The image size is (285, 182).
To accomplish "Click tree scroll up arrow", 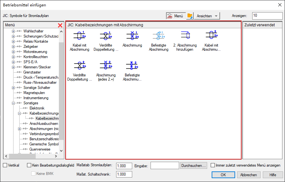I will click(61, 31).
